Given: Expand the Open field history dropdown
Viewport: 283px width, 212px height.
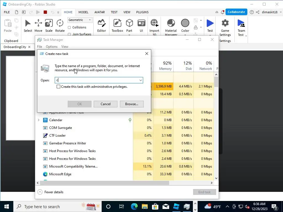Looking at the screenshot, I should pyautogui.click(x=140, y=80).
